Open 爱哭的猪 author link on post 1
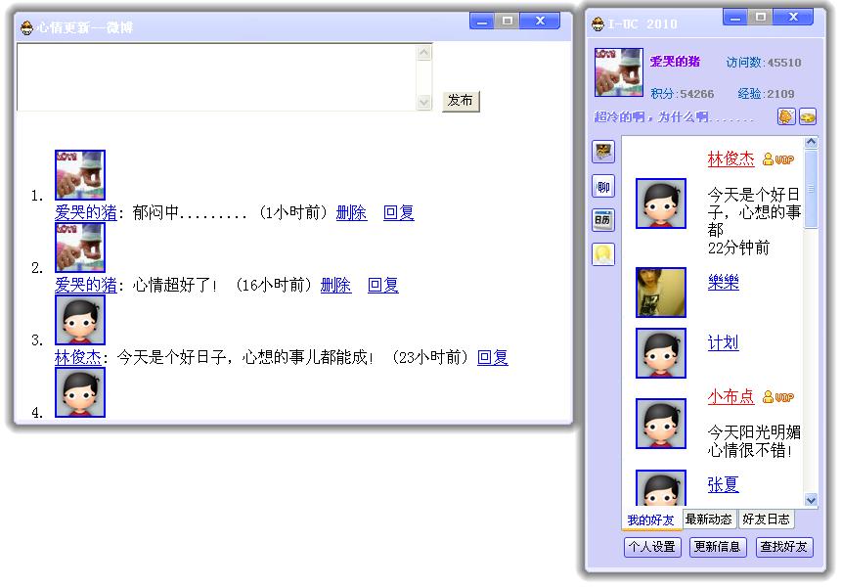 point(86,213)
